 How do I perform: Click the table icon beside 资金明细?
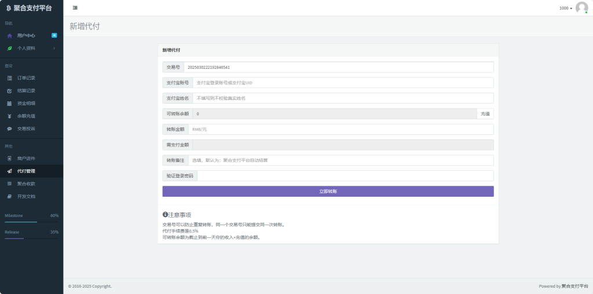point(10,104)
